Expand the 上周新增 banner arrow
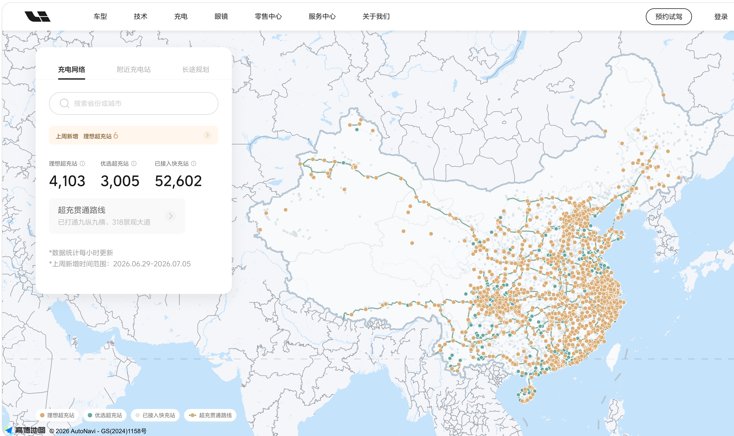Viewport: 734px width, 436px height. click(x=207, y=135)
